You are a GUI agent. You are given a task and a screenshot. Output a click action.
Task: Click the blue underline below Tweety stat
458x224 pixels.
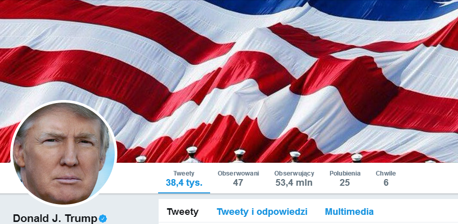(x=184, y=193)
